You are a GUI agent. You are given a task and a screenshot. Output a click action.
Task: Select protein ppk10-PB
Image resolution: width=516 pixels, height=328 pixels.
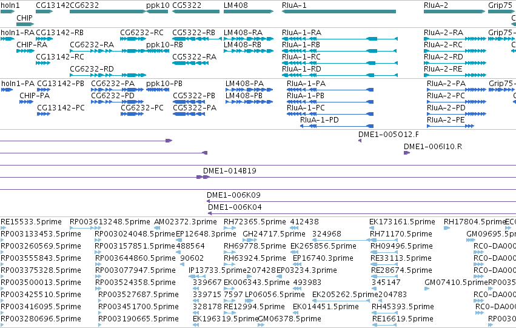coord(164,84)
